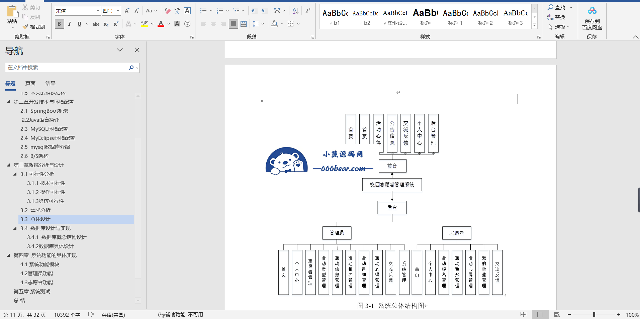Switch to the 页面 navigation tab
This screenshot has height=319, width=640.
(x=30, y=84)
